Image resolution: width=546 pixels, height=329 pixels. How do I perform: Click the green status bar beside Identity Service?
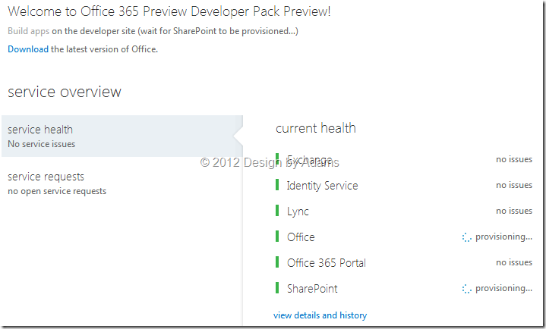tap(277, 185)
